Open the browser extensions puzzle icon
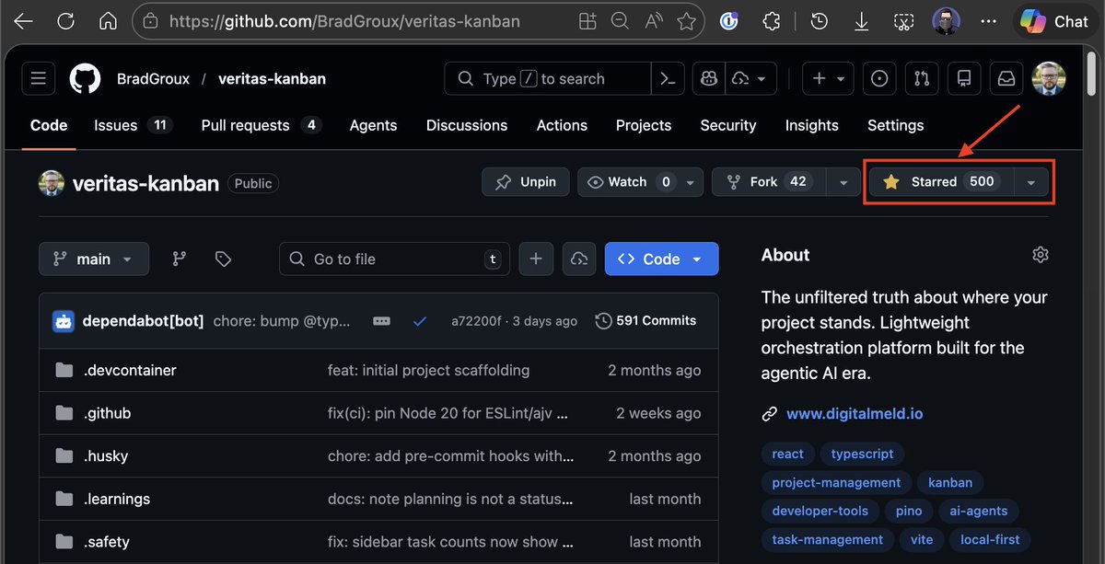 point(772,21)
